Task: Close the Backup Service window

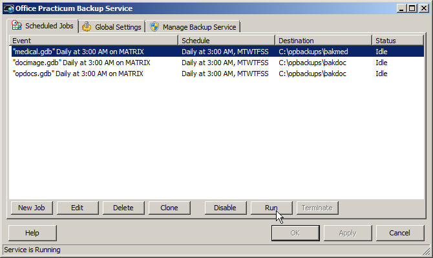Action: pyautogui.click(x=423, y=8)
